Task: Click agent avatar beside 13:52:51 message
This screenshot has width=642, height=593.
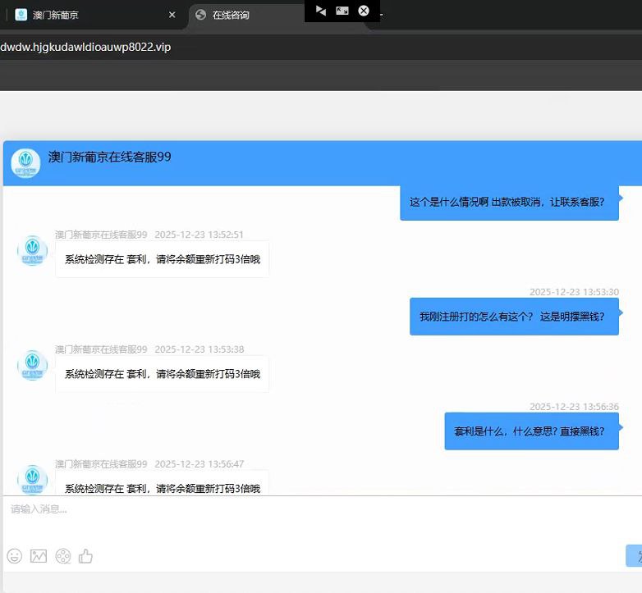Action: [x=33, y=250]
